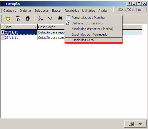Screen dimensions: 148x129
Task: Click the edit record toolbar icon
Action: [x=18, y=19]
